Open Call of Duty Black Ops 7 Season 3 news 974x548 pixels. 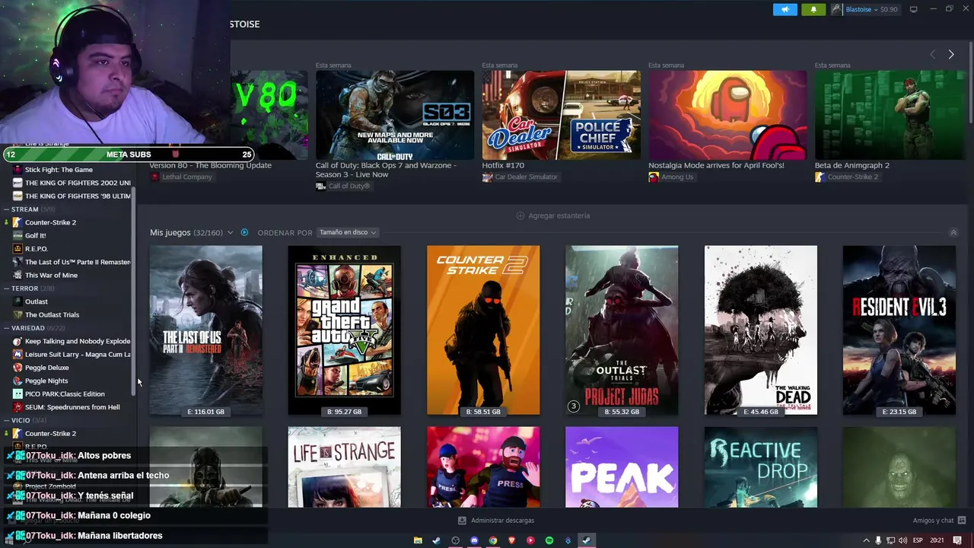pyautogui.click(x=395, y=114)
